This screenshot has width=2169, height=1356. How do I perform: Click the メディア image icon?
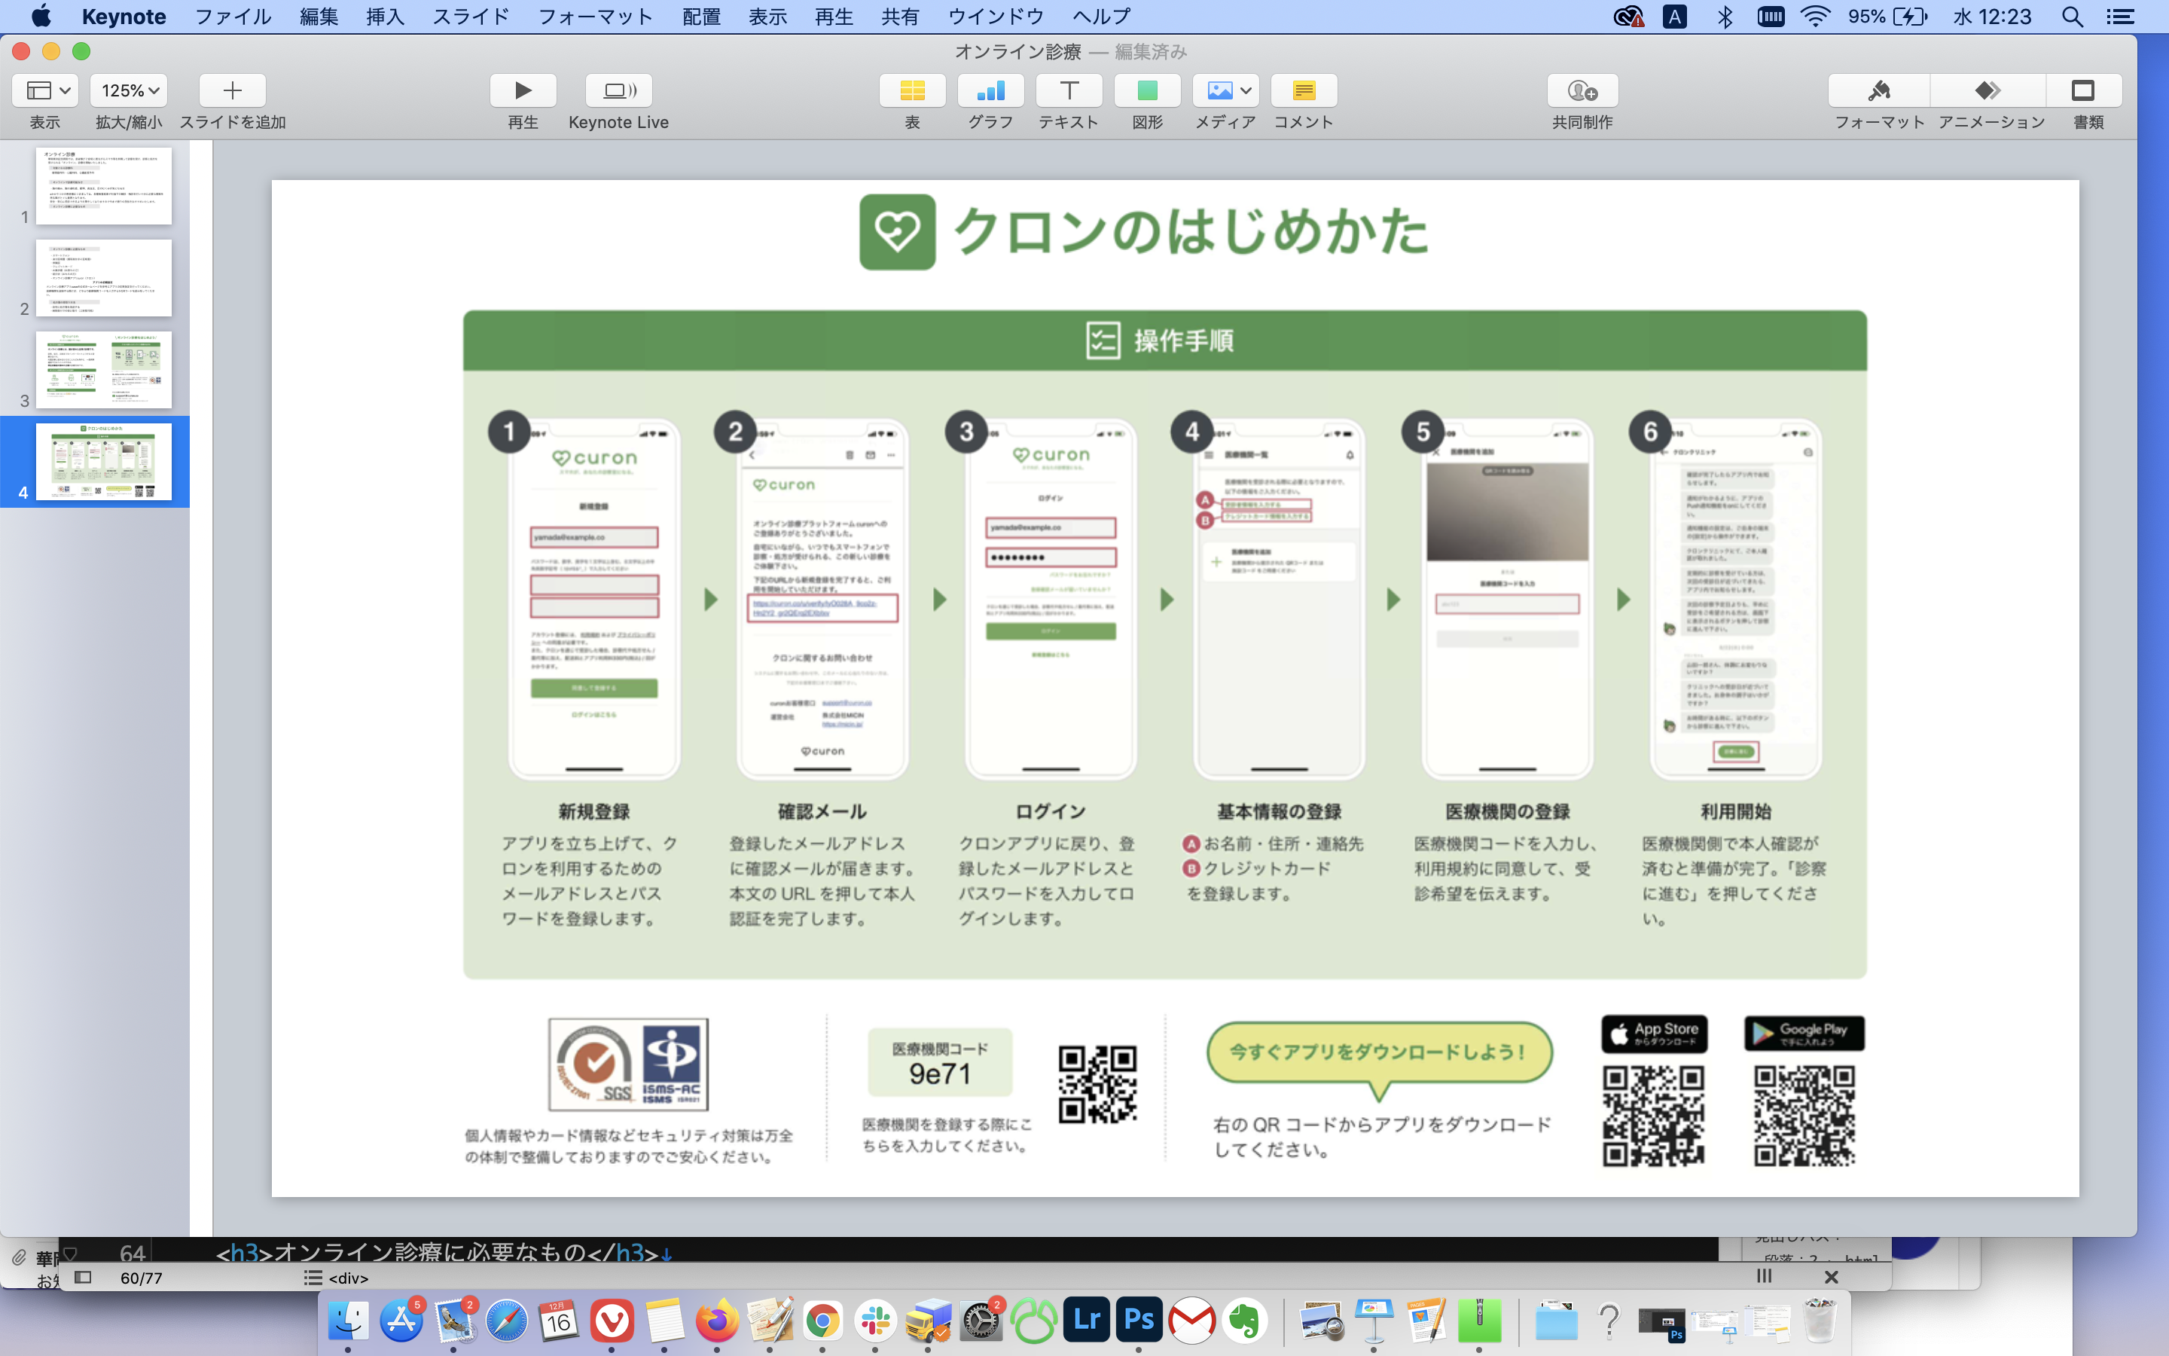click(x=1220, y=90)
